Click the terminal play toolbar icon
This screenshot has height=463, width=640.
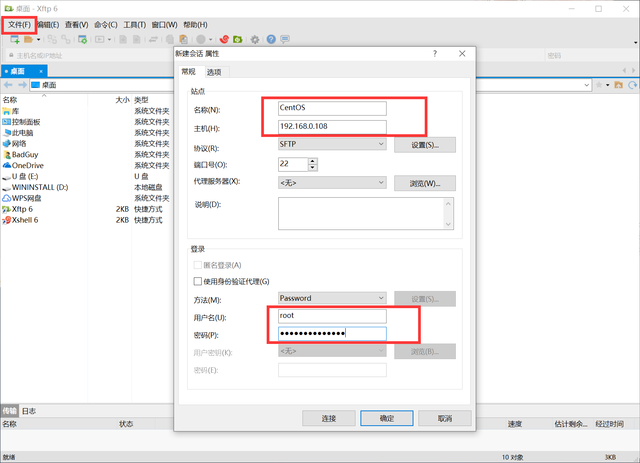[x=100, y=39]
